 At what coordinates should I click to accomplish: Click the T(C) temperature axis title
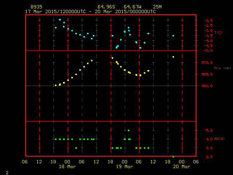218,32
